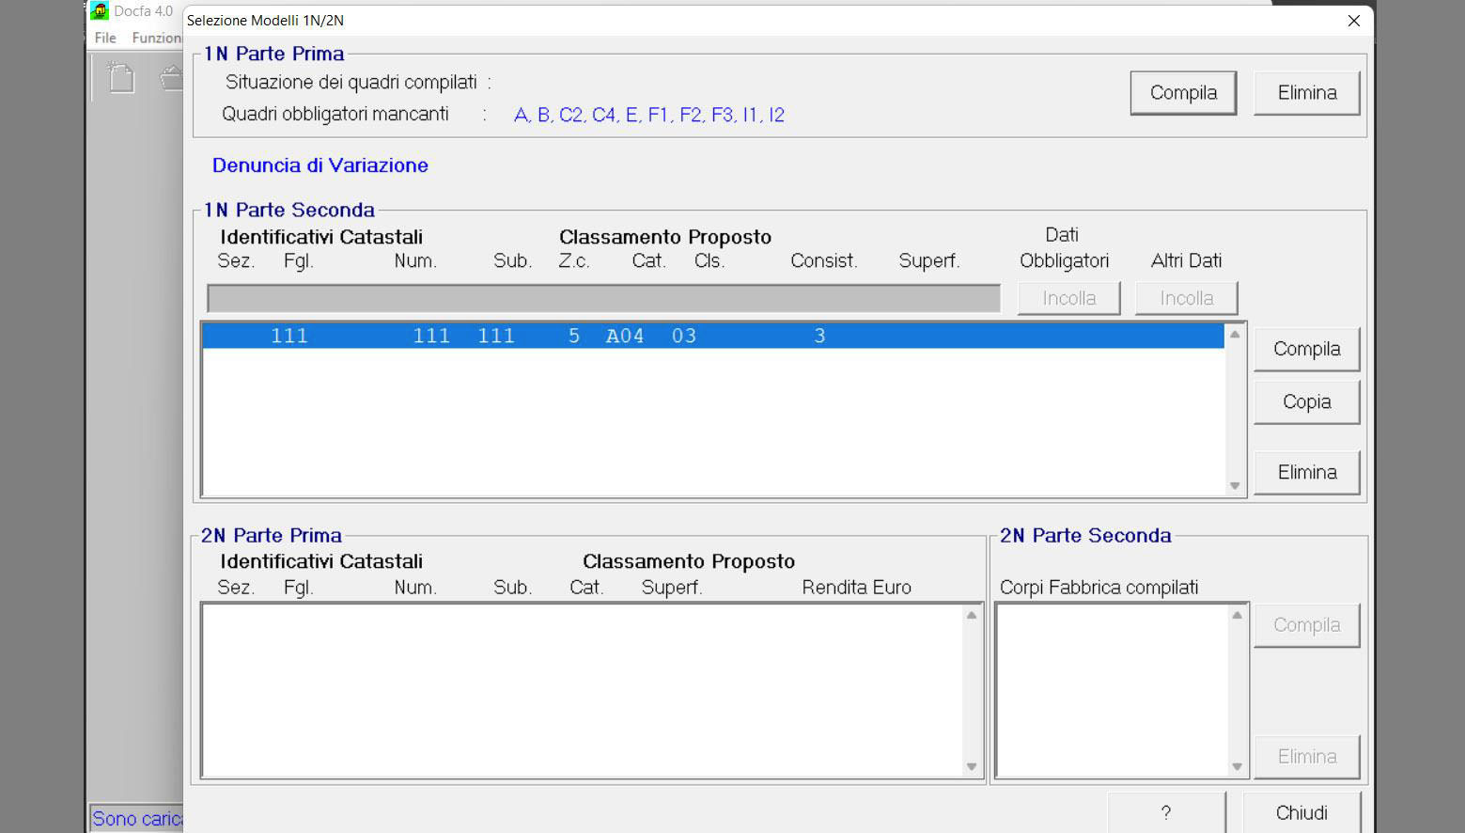Open the Funzioni menu
The image size is (1465, 833).
click(156, 38)
